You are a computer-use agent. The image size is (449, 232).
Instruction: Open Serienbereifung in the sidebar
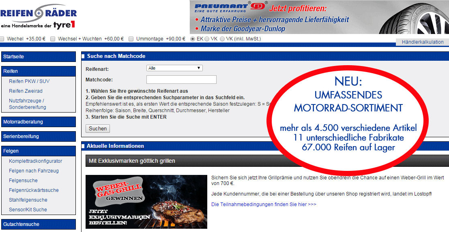(39, 136)
